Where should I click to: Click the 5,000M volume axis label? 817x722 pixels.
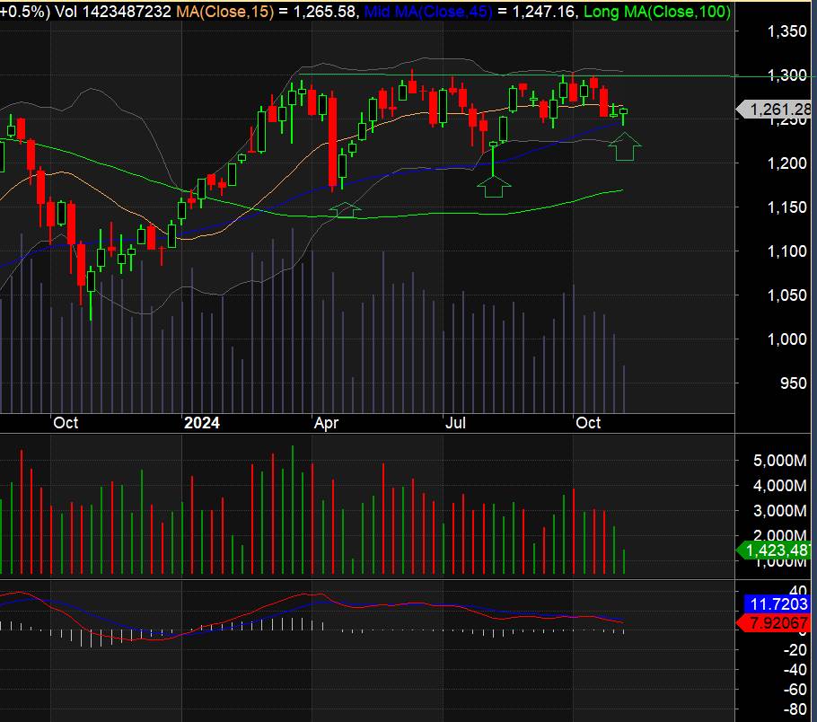(780, 461)
